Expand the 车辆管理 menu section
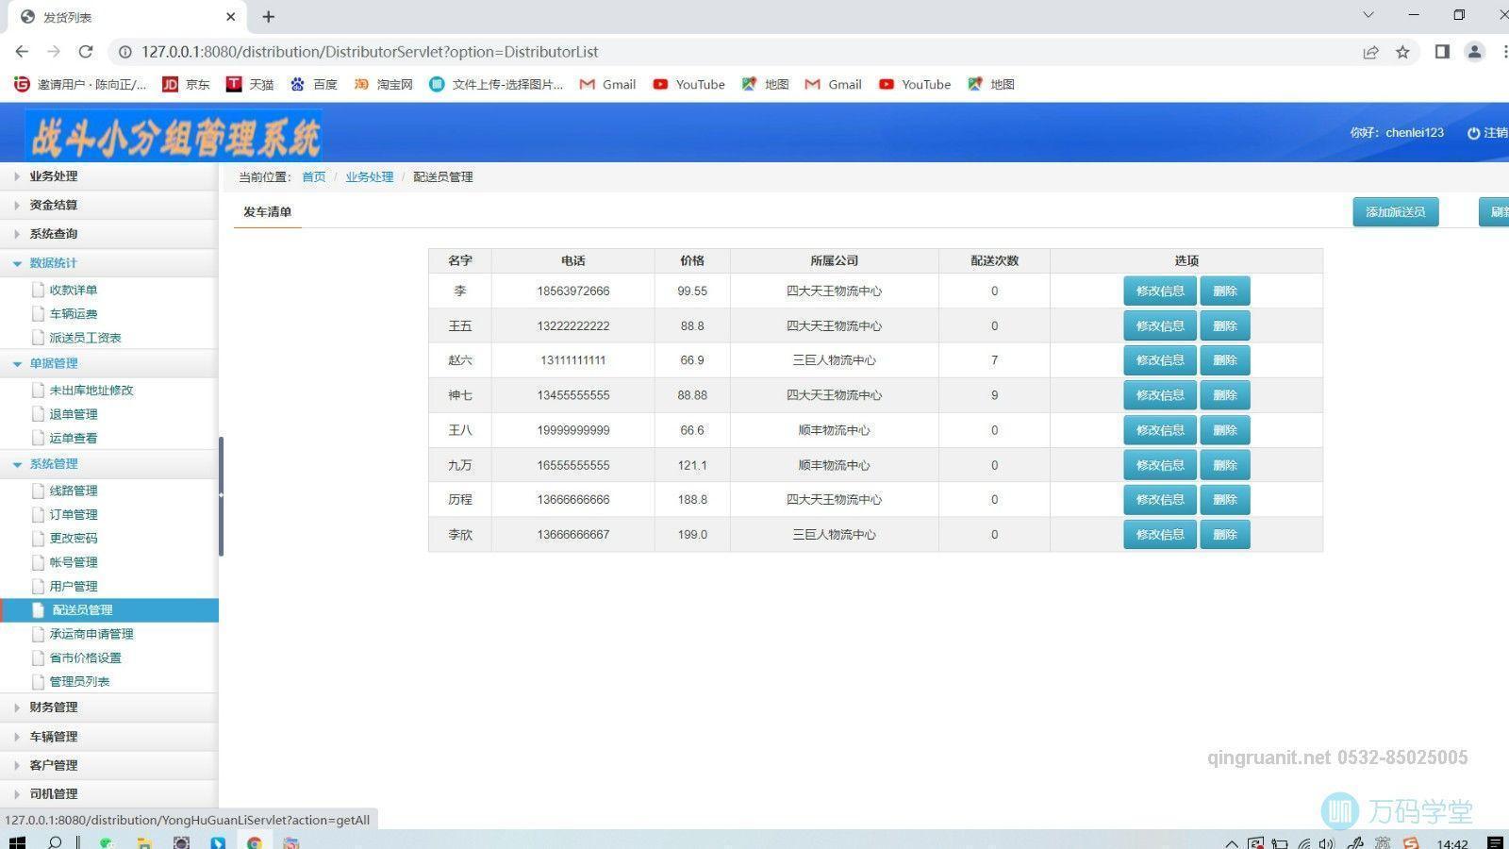 (x=108, y=737)
